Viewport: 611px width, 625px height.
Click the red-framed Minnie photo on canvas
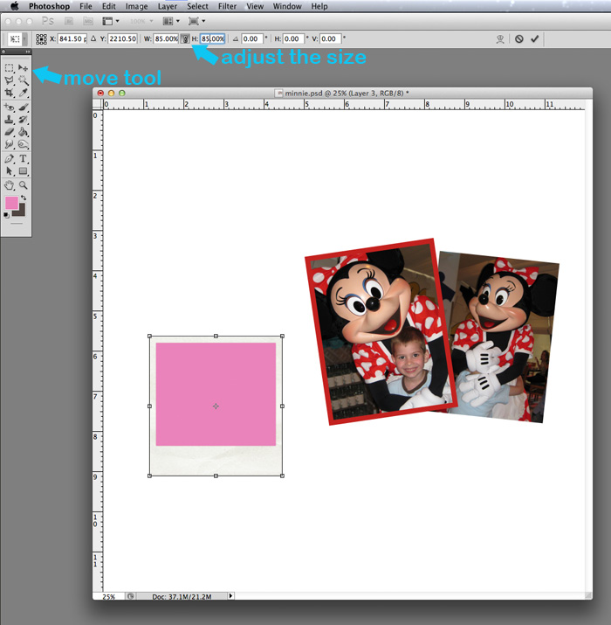pos(381,332)
